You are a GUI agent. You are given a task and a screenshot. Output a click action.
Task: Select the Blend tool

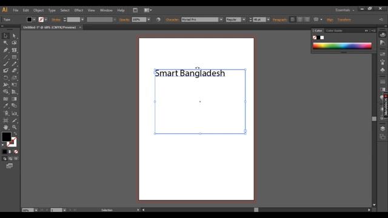click(x=14, y=106)
